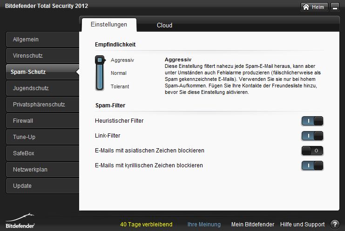Click the Bitdefender logo
This screenshot has width=345, height=231.
(20, 221)
